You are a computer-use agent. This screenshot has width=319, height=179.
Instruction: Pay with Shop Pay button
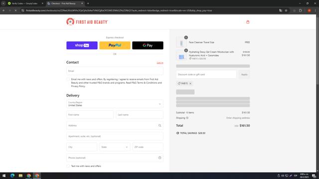[82, 45]
